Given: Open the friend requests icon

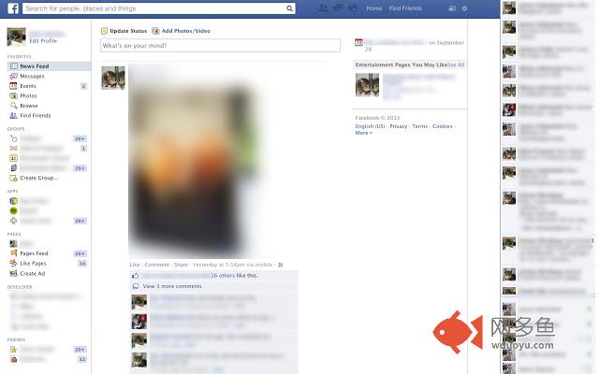Looking at the screenshot, I should click(x=323, y=8).
